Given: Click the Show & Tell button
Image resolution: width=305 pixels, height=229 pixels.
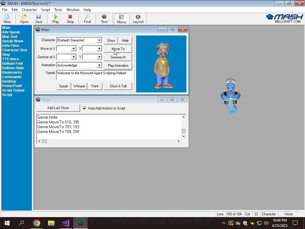Looking at the screenshot, I should 118,86.
